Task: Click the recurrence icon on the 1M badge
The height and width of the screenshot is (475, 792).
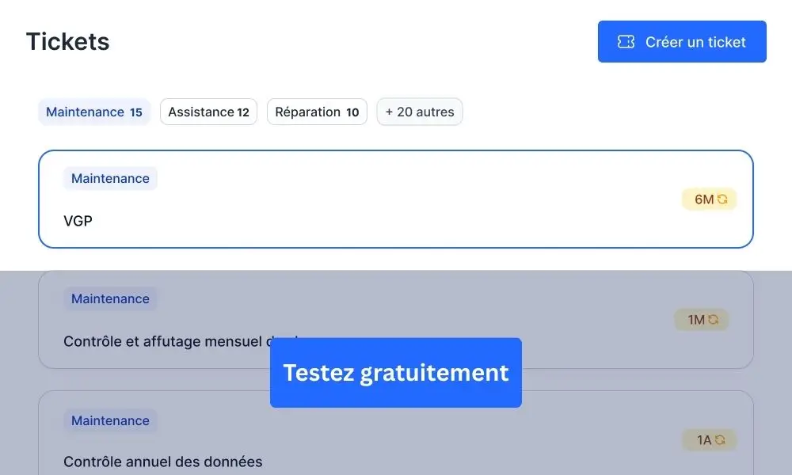Action: [x=714, y=319]
